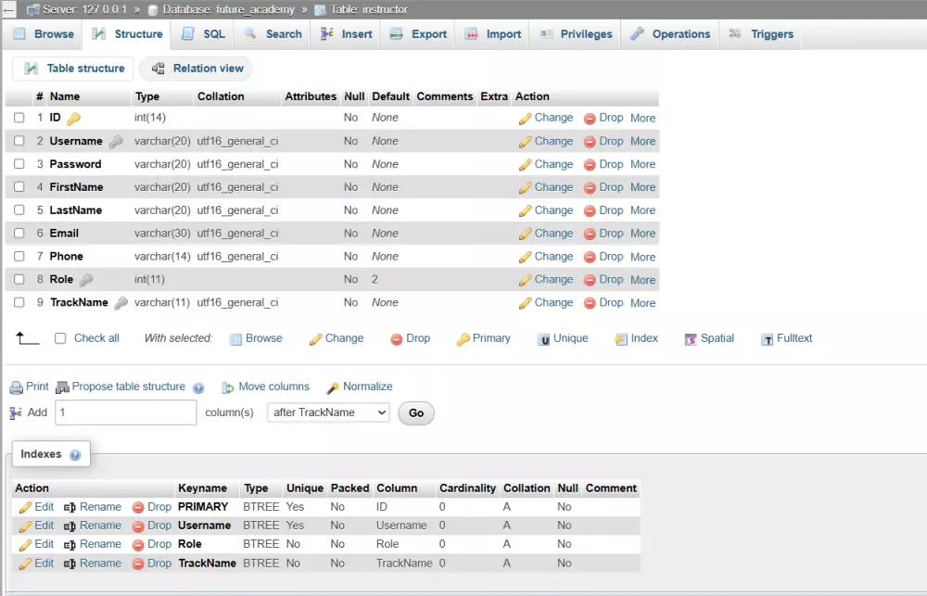Switch to the SQL tab
Viewport: 927px width, 596px height.
203,34
